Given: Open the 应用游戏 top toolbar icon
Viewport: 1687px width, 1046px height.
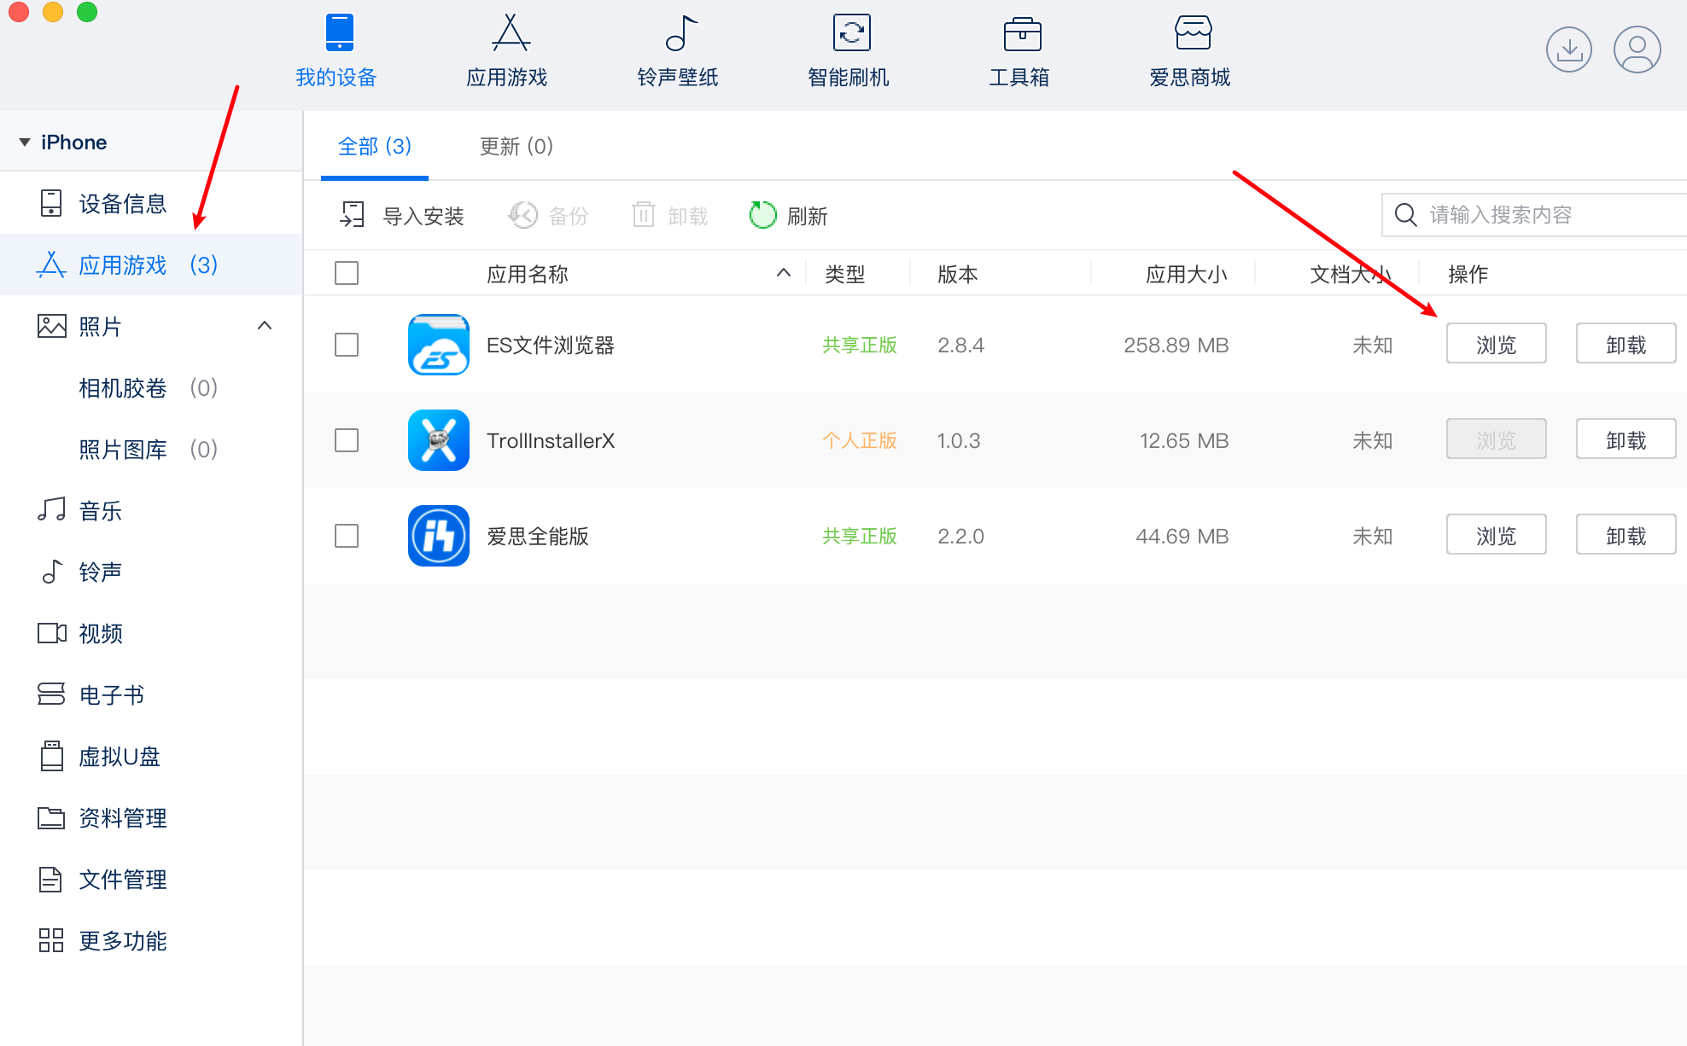Looking at the screenshot, I should [x=510, y=32].
